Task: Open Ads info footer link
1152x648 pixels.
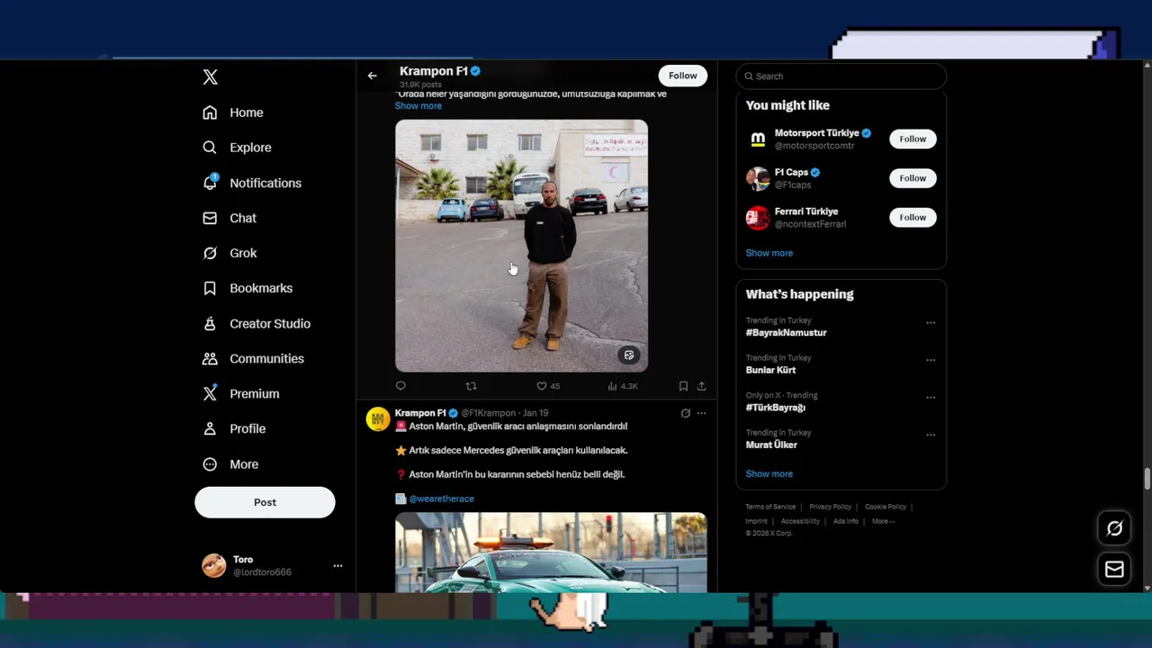Action: pyautogui.click(x=846, y=521)
